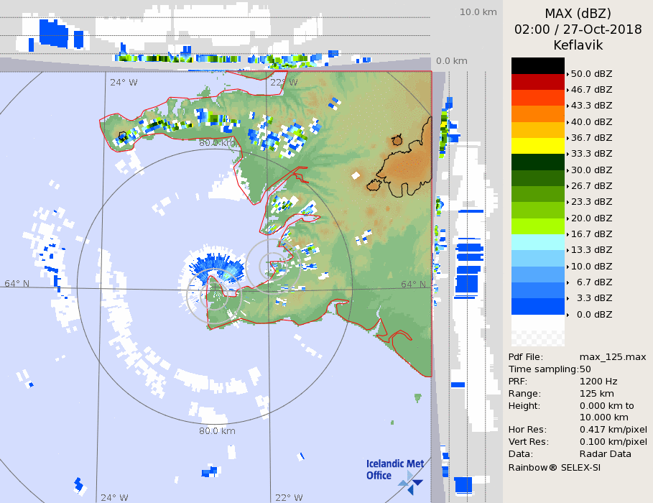Click the tick arrow beside 0.0 dBZ
The height and width of the screenshot is (503, 653).
point(568,315)
